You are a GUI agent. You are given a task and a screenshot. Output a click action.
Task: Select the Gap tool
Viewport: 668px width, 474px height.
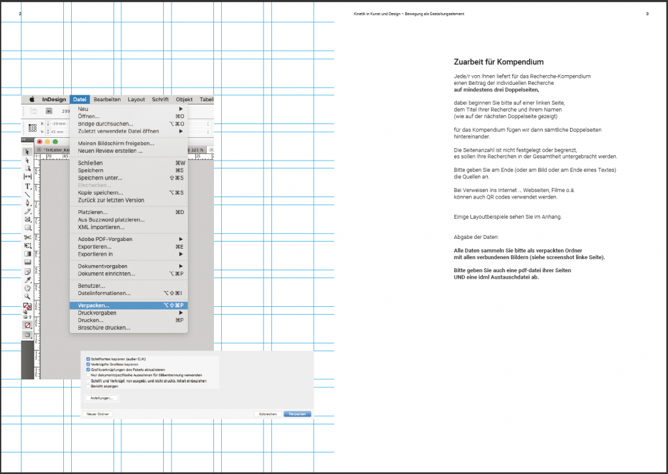click(27, 176)
